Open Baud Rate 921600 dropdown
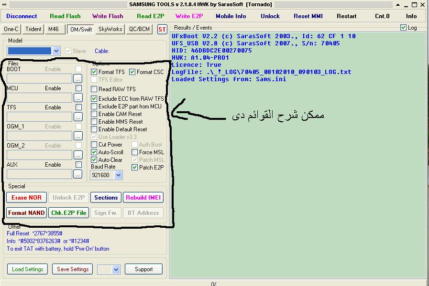 (x=118, y=175)
